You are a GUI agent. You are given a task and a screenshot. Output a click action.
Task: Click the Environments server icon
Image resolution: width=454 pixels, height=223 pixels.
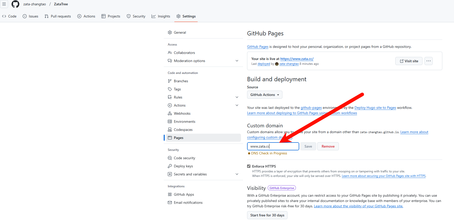[x=170, y=121]
